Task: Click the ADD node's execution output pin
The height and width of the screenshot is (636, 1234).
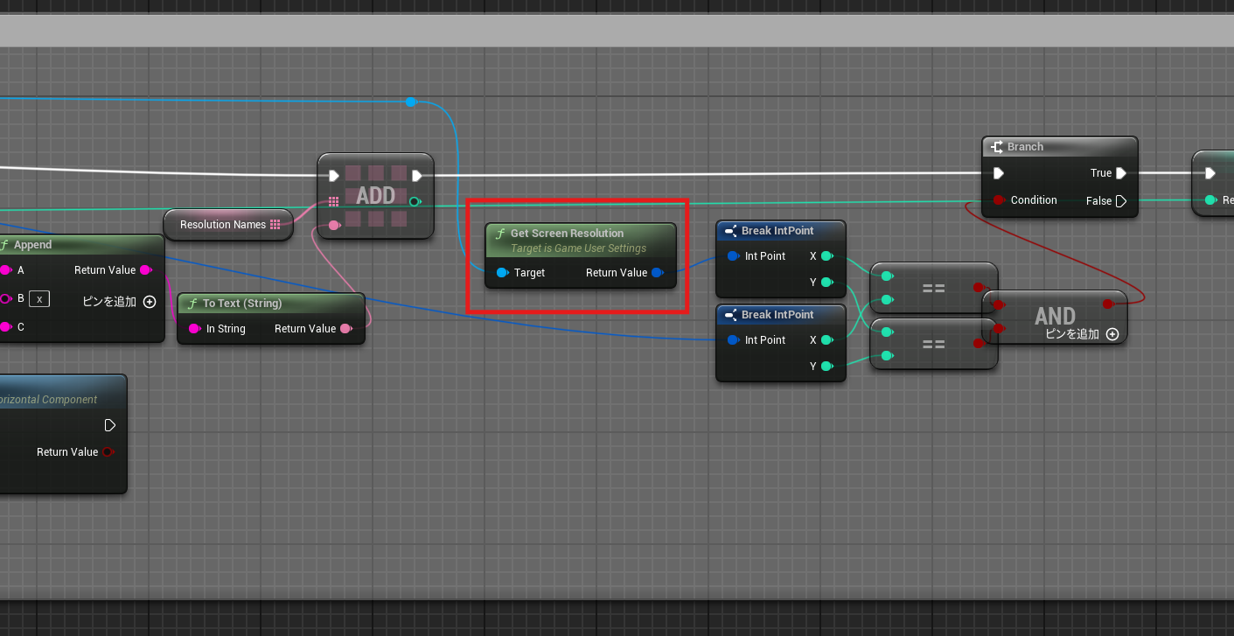Action: coord(416,176)
